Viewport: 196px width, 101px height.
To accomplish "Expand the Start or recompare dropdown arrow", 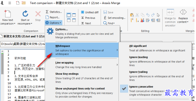I will [32, 24].
